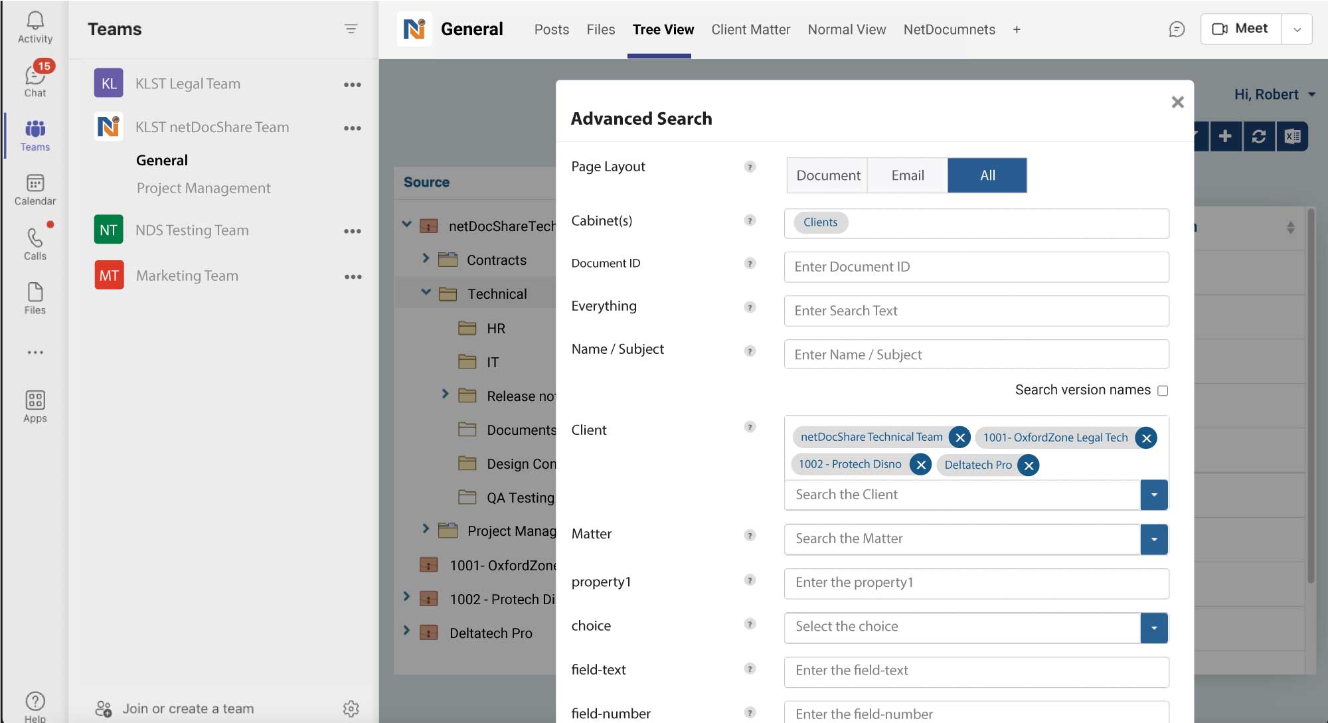
Task: Open more options for Marketing Team
Action: point(353,276)
